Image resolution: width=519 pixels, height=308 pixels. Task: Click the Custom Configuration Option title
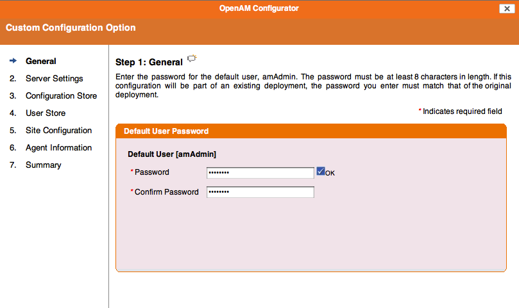[71, 28]
